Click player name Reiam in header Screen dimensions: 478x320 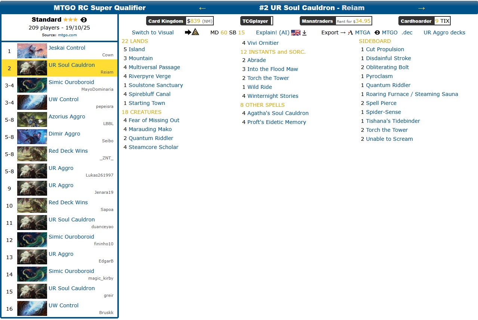(353, 8)
